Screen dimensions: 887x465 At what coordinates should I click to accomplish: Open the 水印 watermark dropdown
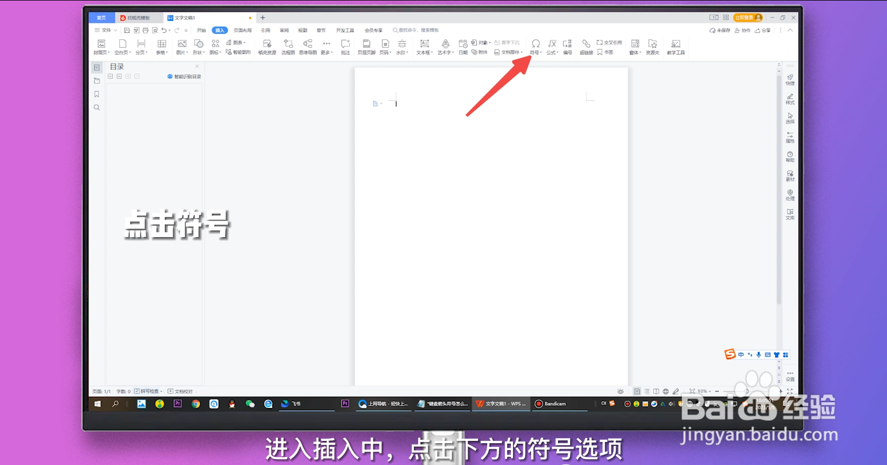pyautogui.click(x=402, y=47)
